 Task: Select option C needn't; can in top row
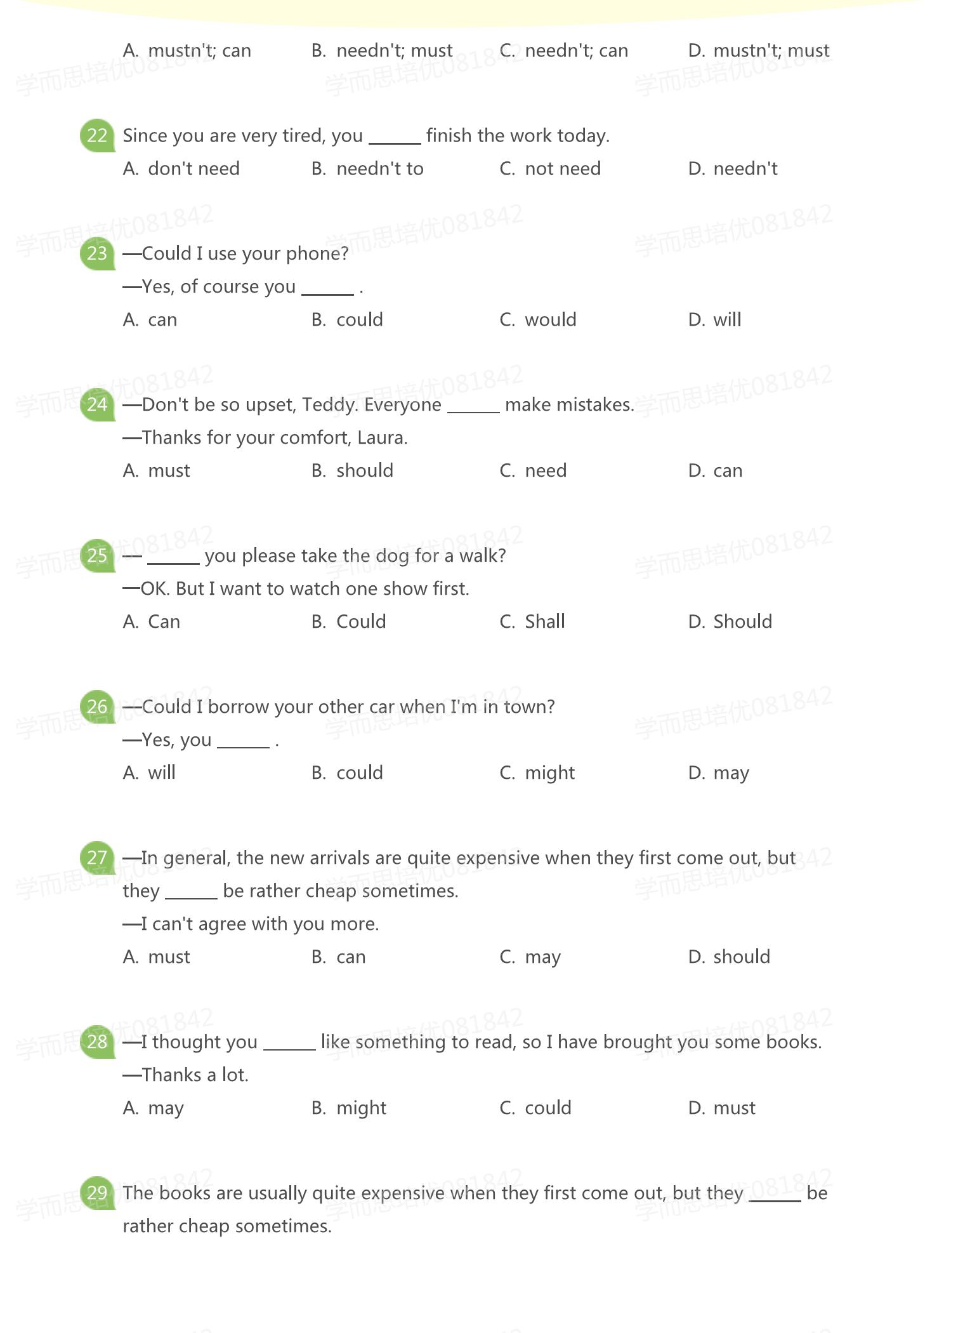point(564,51)
